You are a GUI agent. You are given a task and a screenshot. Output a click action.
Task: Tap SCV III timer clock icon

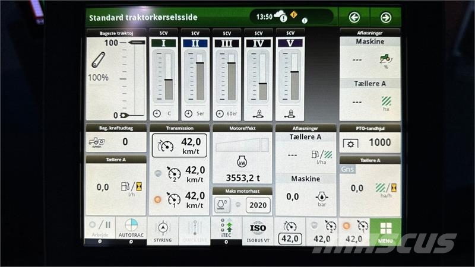220,113
